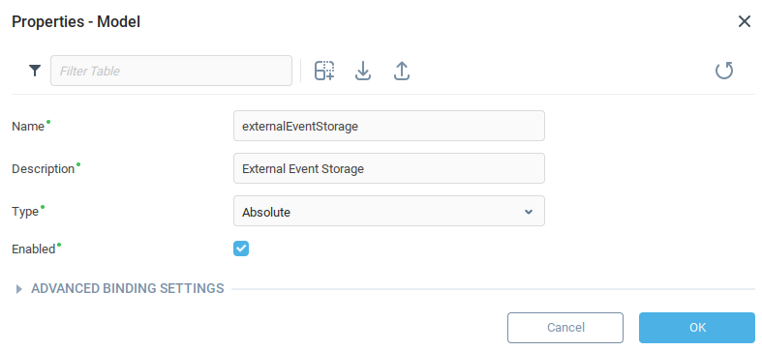Click the Enabled label text
Image resolution: width=762 pixels, height=351 pixels.
[34, 249]
